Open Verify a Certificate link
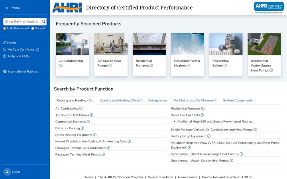The height and width of the screenshot is (179, 287). click(x=21, y=49)
